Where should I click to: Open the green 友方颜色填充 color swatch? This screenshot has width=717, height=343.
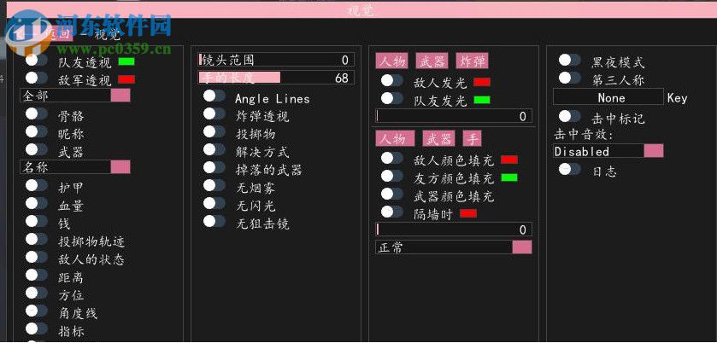point(509,177)
